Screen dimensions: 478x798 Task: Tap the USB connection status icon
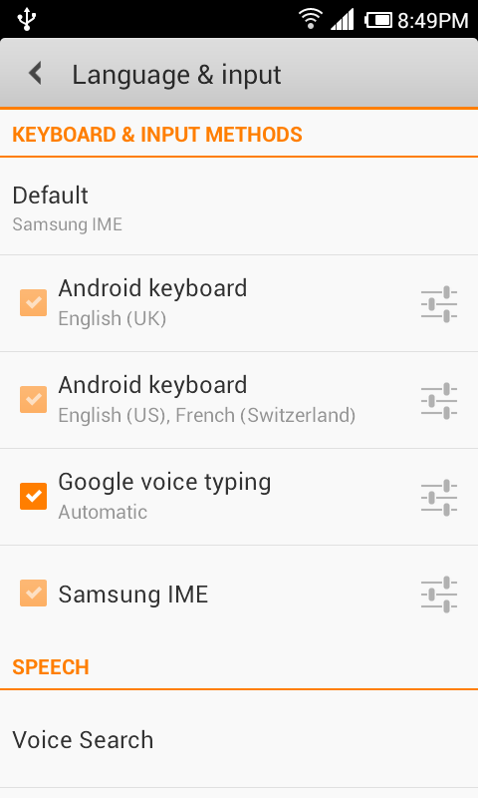click(27, 19)
